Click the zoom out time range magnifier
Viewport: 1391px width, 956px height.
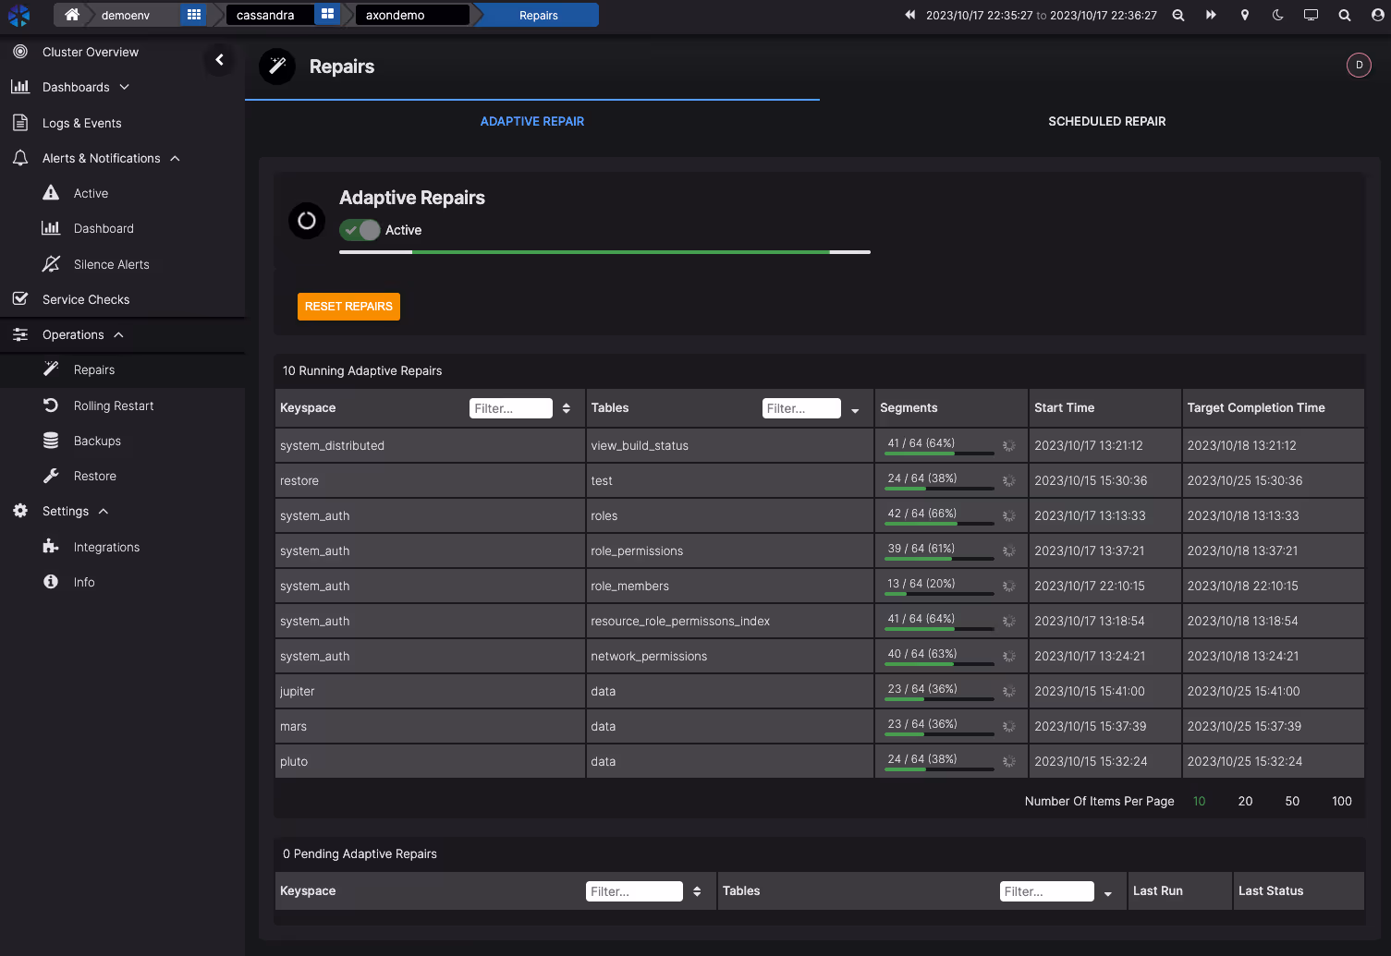click(x=1178, y=15)
